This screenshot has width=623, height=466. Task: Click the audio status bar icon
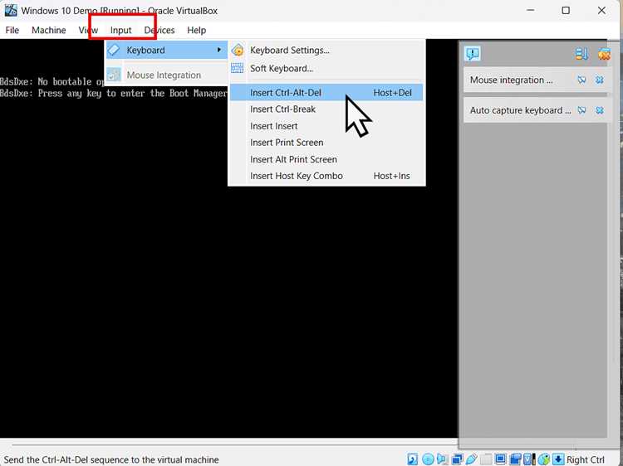tap(442, 459)
